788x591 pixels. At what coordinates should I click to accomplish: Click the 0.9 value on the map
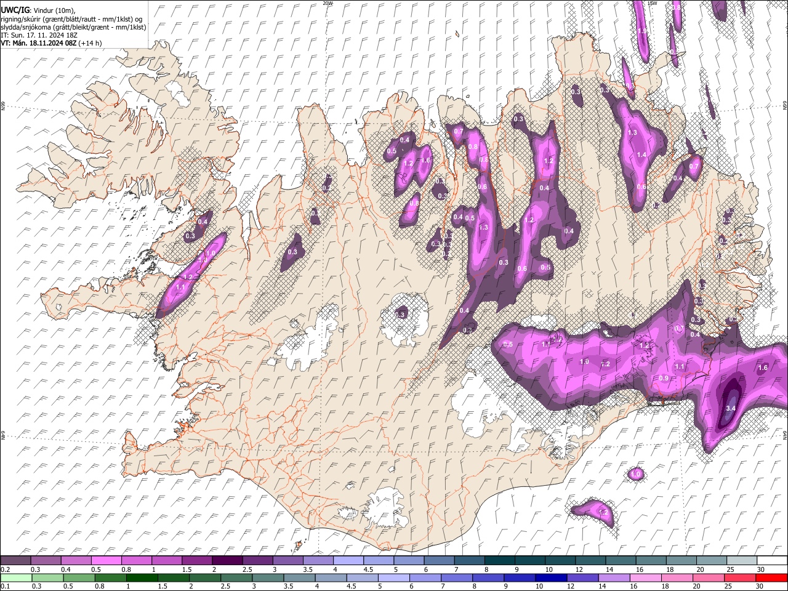[x=664, y=378]
